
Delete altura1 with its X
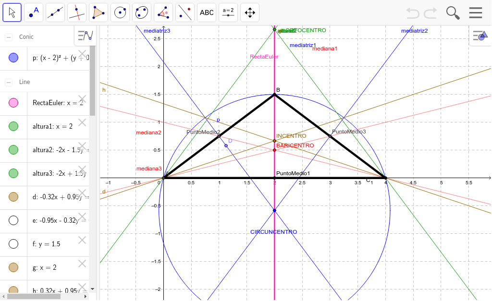[82, 122]
